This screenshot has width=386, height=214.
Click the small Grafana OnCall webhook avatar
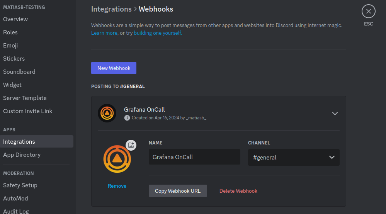pyautogui.click(x=107, y=113)
